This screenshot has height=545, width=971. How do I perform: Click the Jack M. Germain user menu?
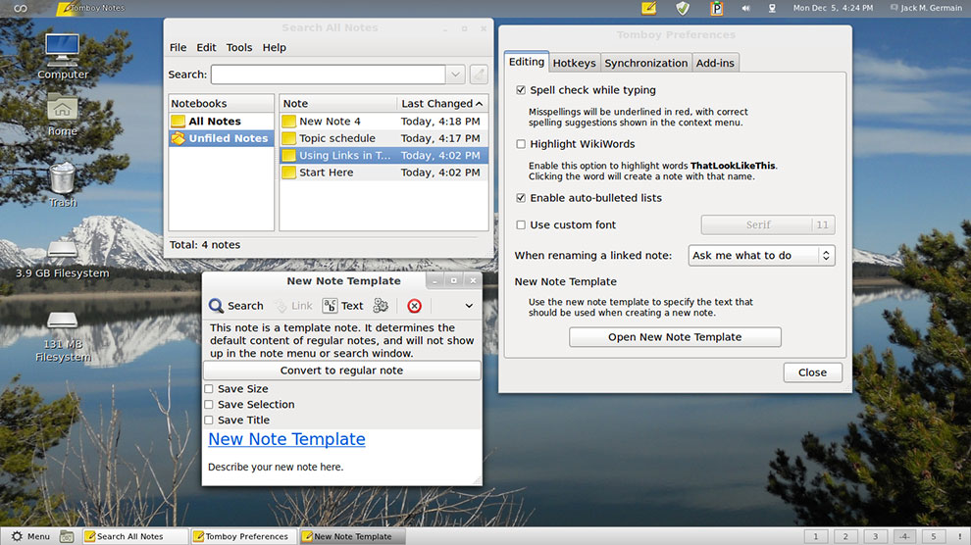(927, 8)
